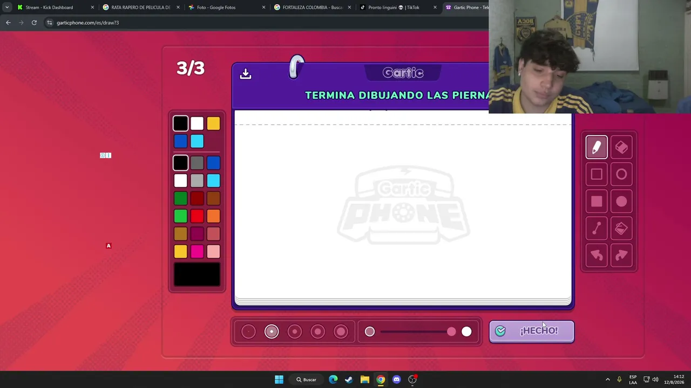The height and width of the screenshot is (388, 691).
Task: Click the opacity slider track
Action: point(418,331)
